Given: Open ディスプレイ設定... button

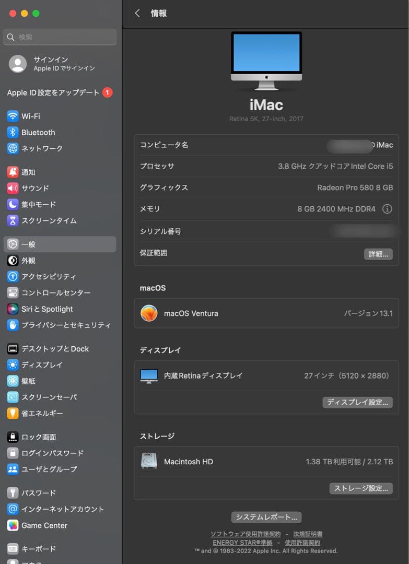Looking at the screenshot, I should [358, 402].
